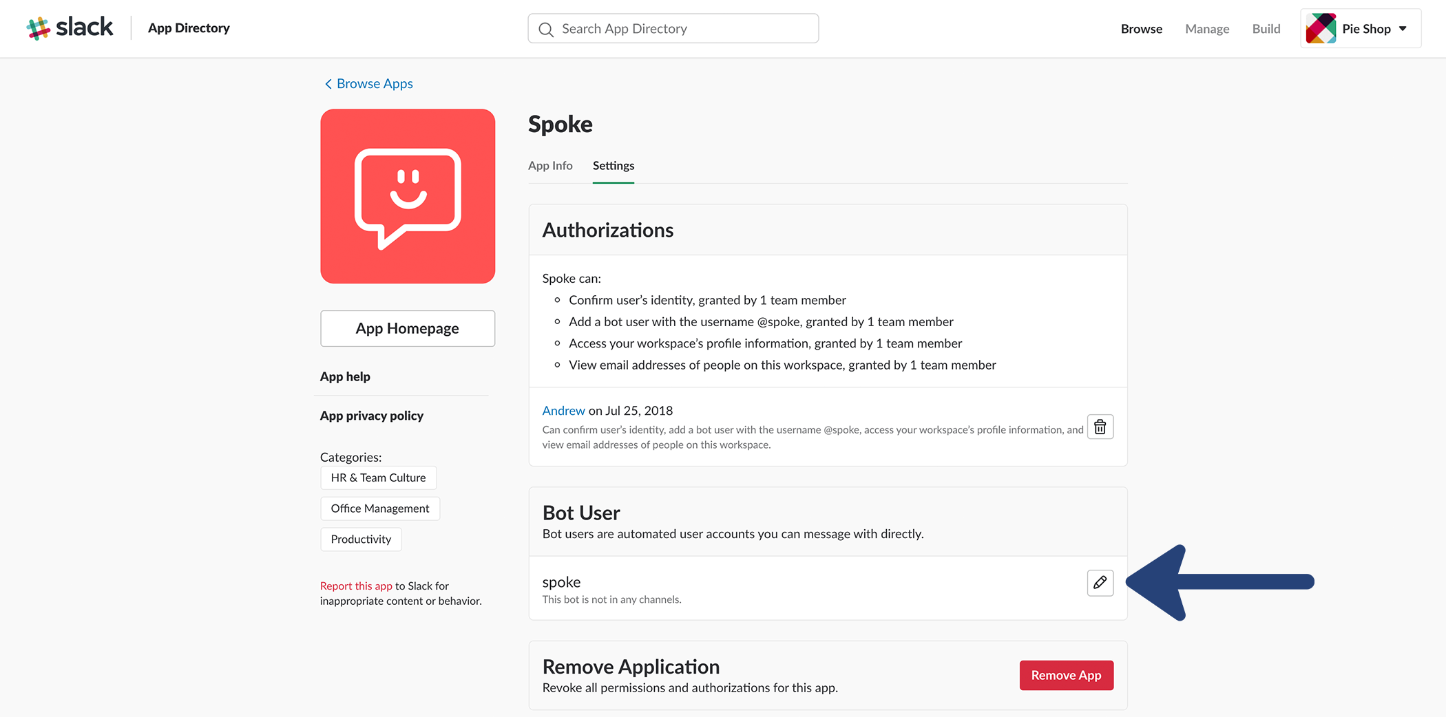Select the Settings tab

(613, 166)
